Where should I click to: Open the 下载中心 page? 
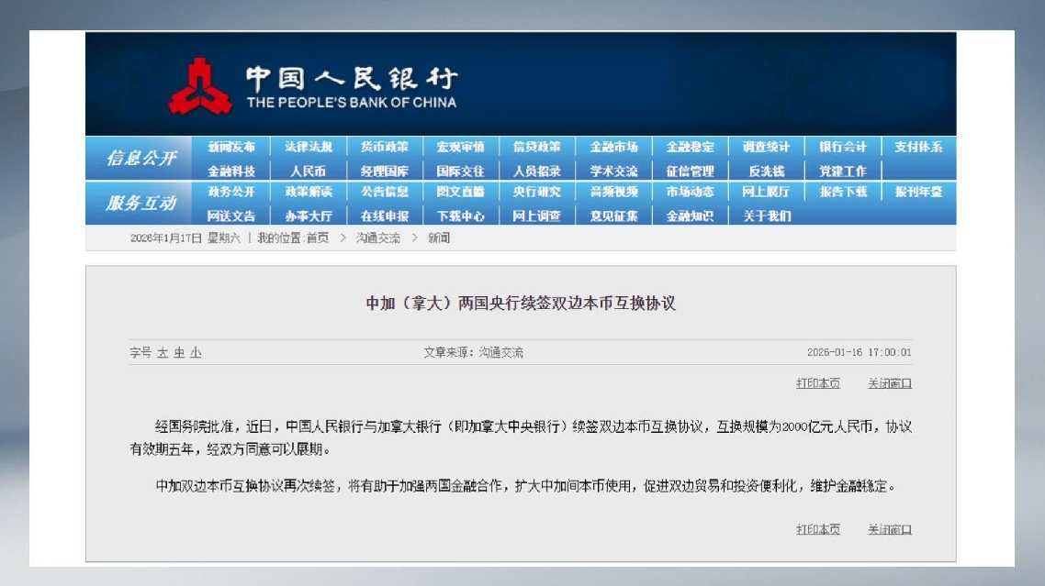[x=460, y=216]
